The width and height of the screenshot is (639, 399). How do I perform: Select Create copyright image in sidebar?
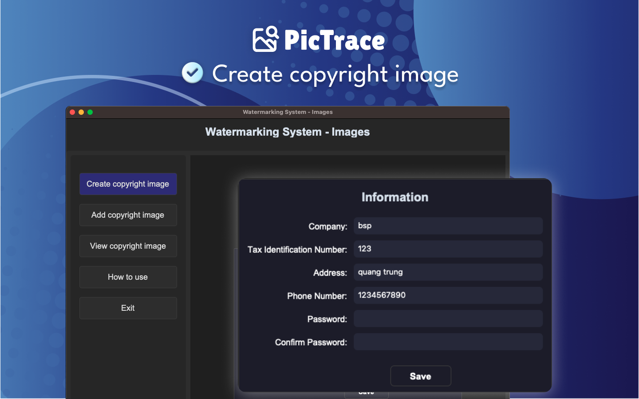click(x=128, y=184)
